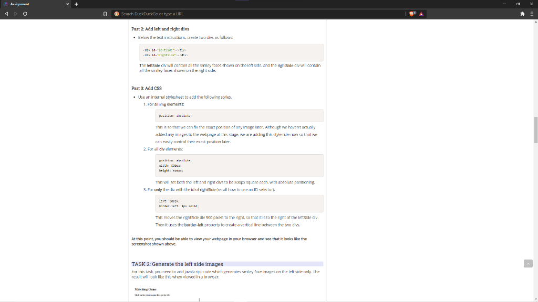
Task: Open a new tab with the plus button
Action: pyautogui.click(x=77, y=4)
